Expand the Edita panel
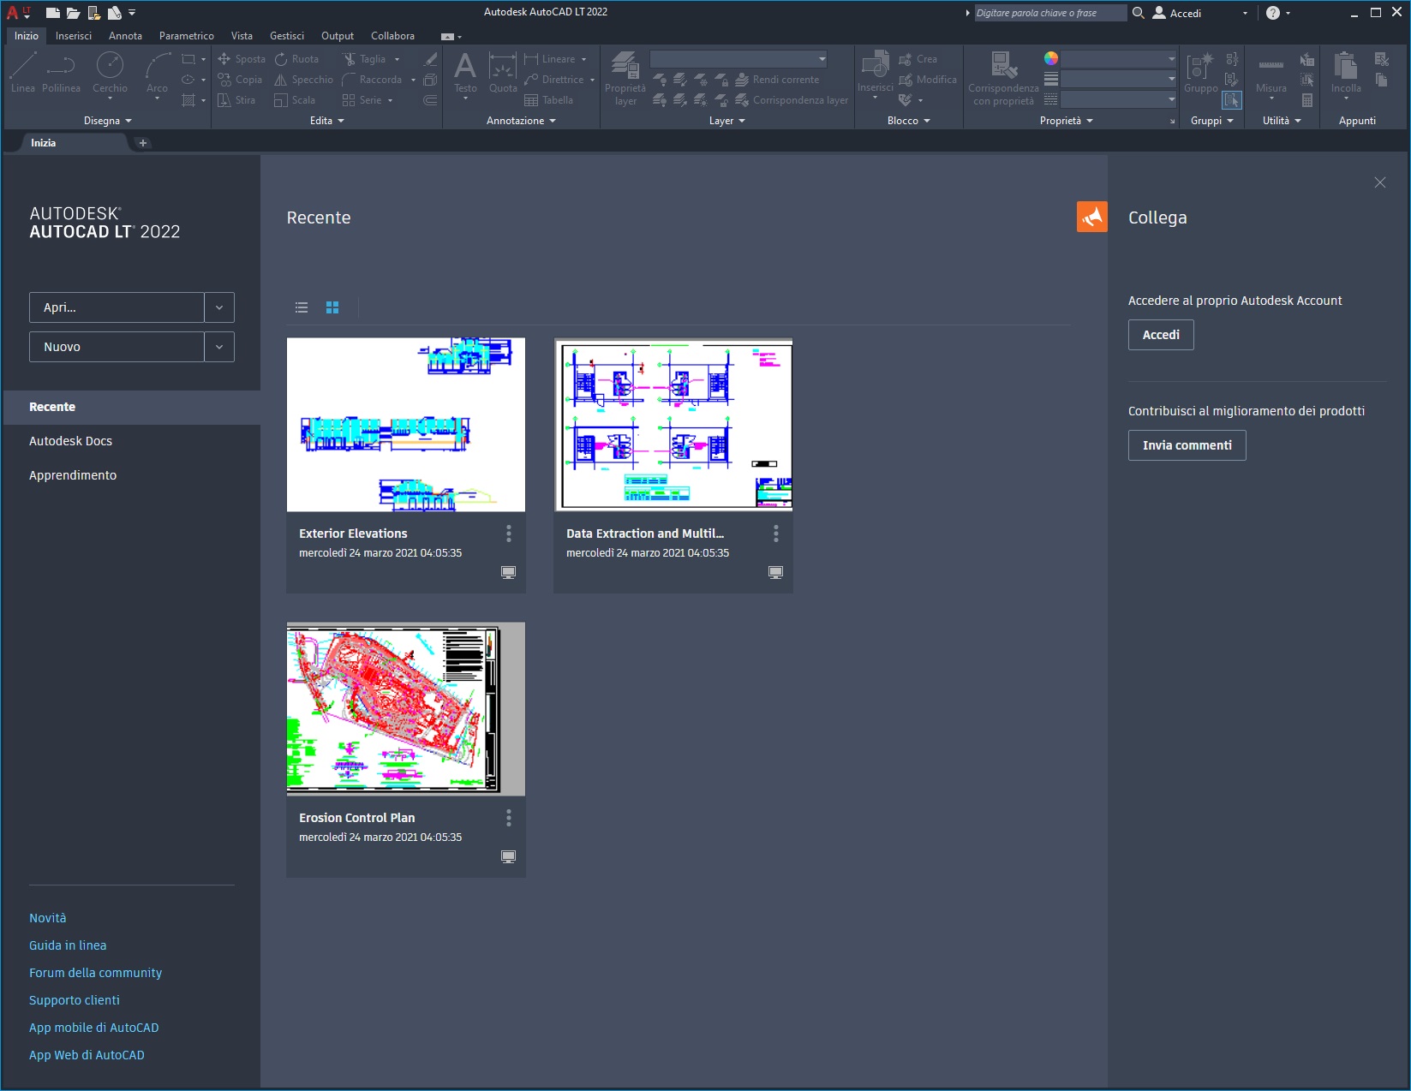This screenshot has height=1091, width=1411. tap(327, 121)
